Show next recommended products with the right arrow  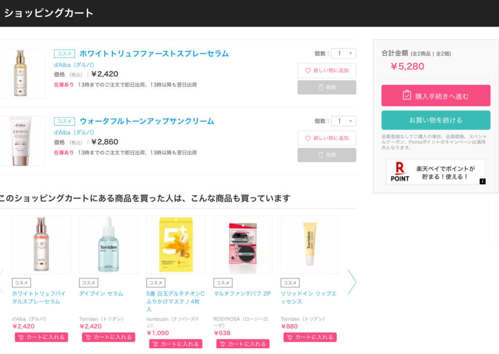pos(351,282)
